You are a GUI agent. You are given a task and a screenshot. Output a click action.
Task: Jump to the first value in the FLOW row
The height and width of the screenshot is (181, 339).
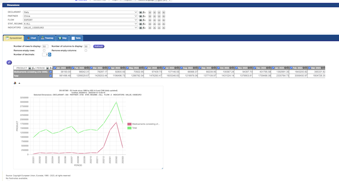tap(150, 20)
